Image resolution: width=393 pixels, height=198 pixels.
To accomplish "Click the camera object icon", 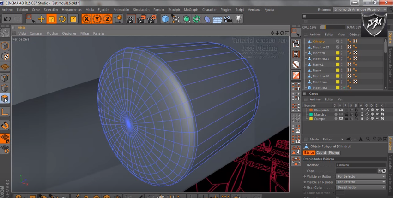I will pos(228,19).
